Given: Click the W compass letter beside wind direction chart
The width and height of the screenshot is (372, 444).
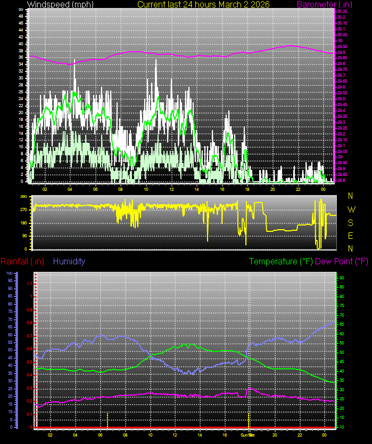Looking at the screenshot, I should tap(350, 209).
